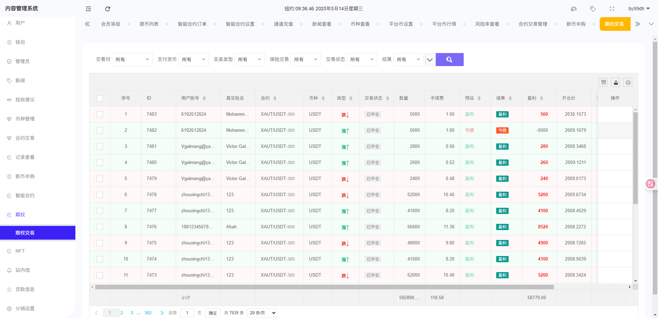Viewport: 658px width, 318px height.
Task: Print the table via the printer icon
Action: click(x=628, y=82)
